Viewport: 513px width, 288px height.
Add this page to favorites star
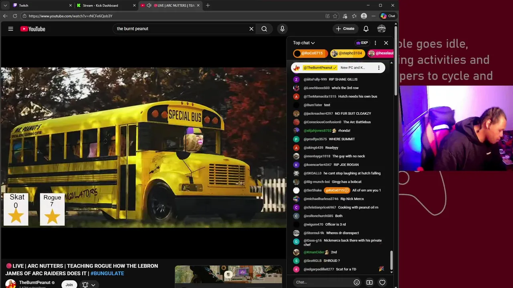point(335,16)
